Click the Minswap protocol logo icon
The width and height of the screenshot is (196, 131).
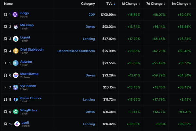(x=15, y=27)
